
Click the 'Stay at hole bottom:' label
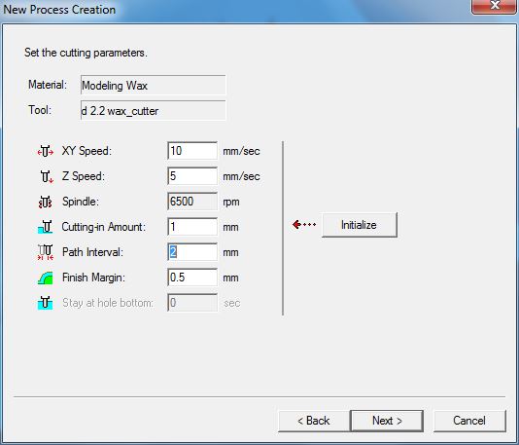tap(108, 303)
